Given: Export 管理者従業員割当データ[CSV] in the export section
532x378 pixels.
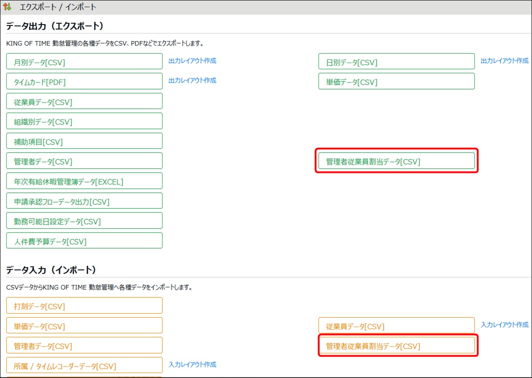Looking at the screenshot, I should (396, 161).
